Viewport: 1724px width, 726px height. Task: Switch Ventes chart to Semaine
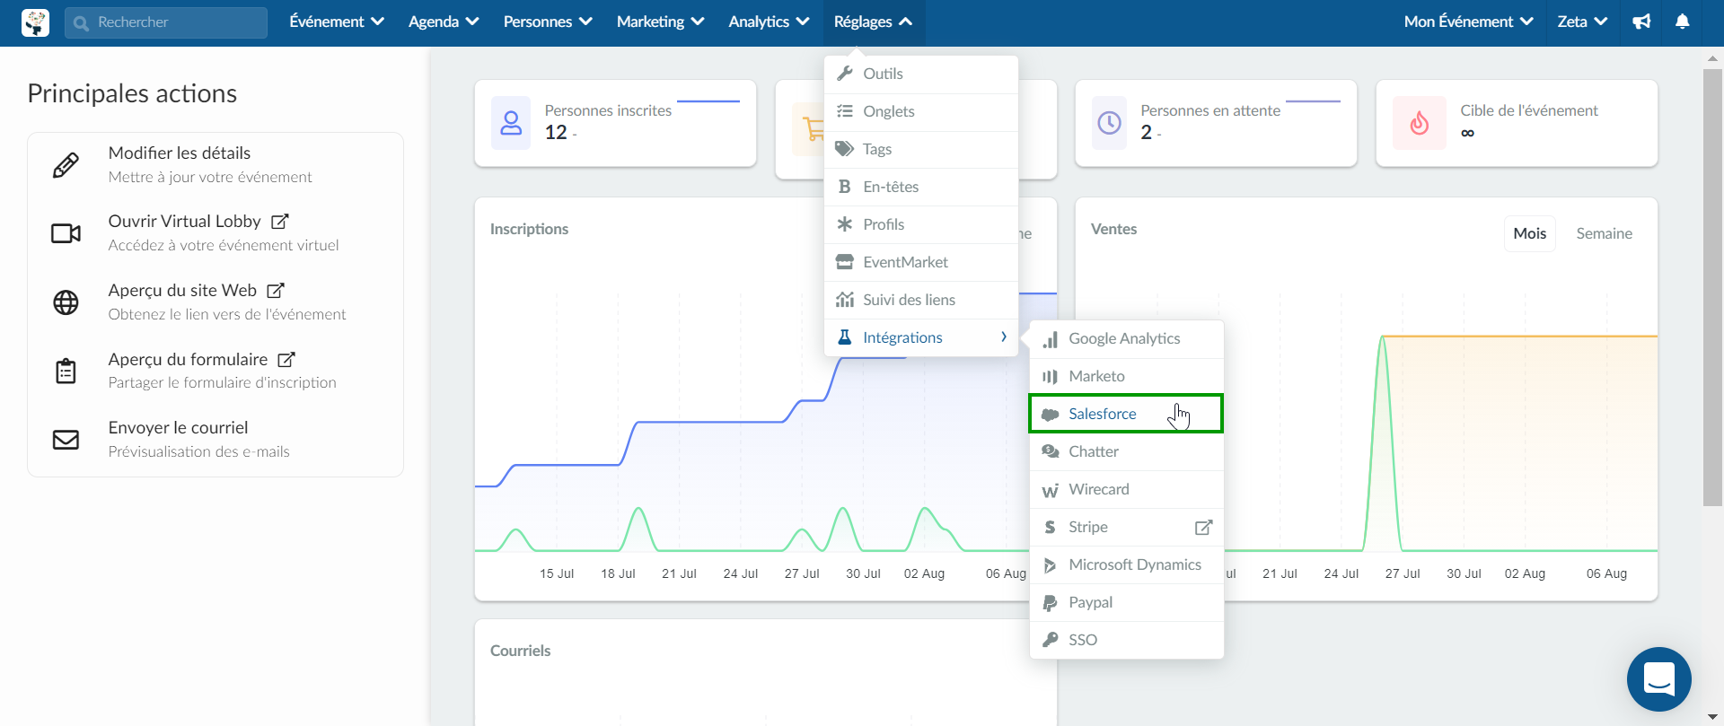pyautogui.click(x=1604, y=233)
